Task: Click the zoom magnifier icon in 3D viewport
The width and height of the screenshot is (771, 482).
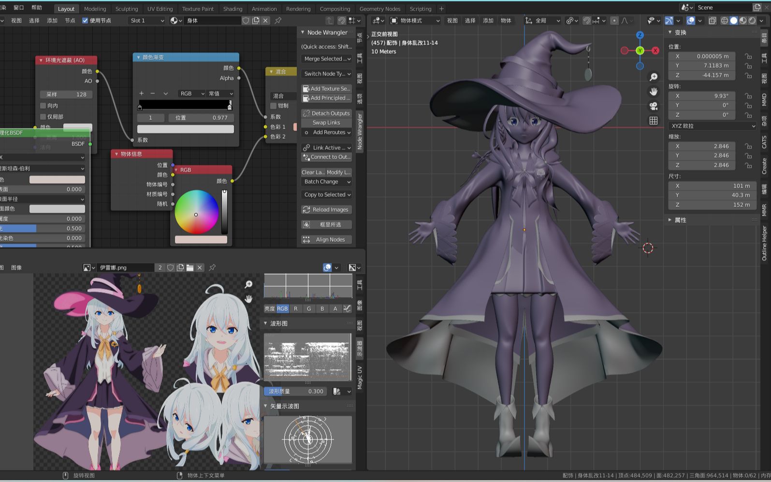Action: tap(654, 77)
